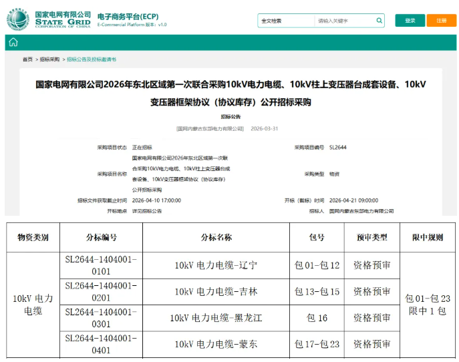This screenshot has height=362, width=459.
Task: Click the 10kV 电力电缆-吉林 table cell
Action: [216, 292]
